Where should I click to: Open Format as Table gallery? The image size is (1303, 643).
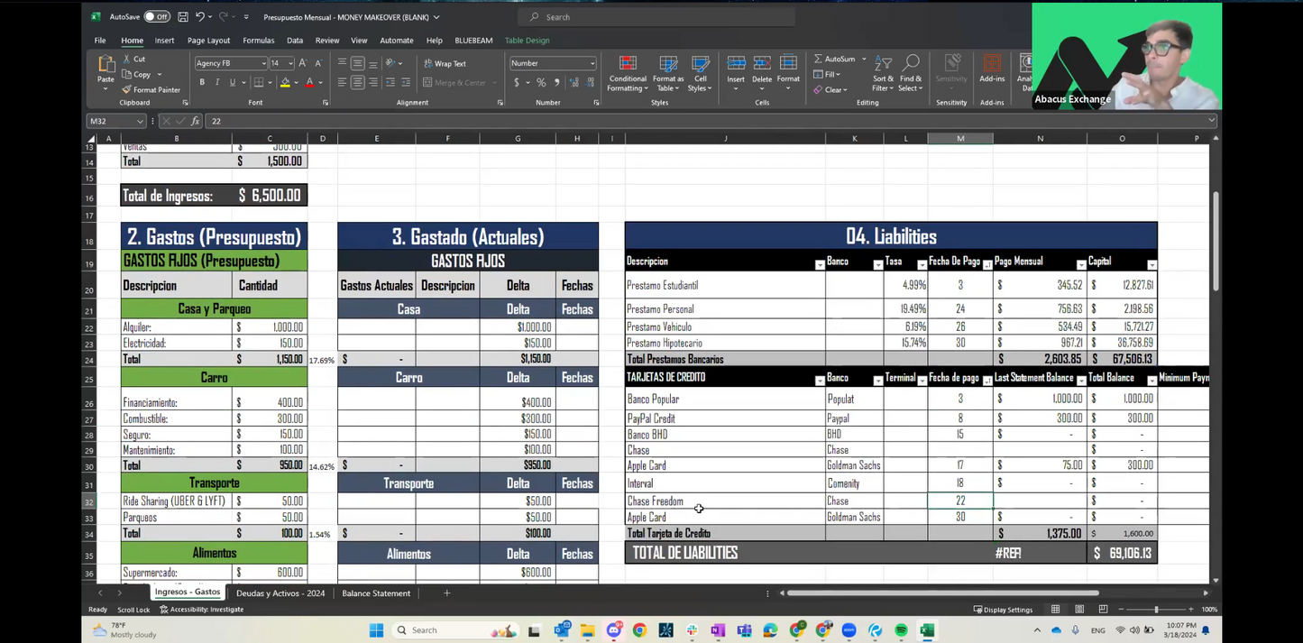[x=668, y=72]
